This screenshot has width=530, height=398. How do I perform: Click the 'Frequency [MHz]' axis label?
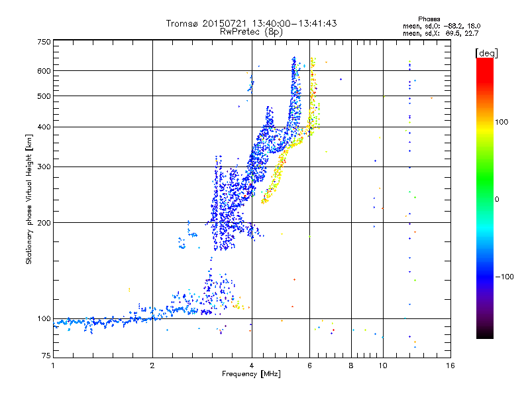tap(251, 374)
